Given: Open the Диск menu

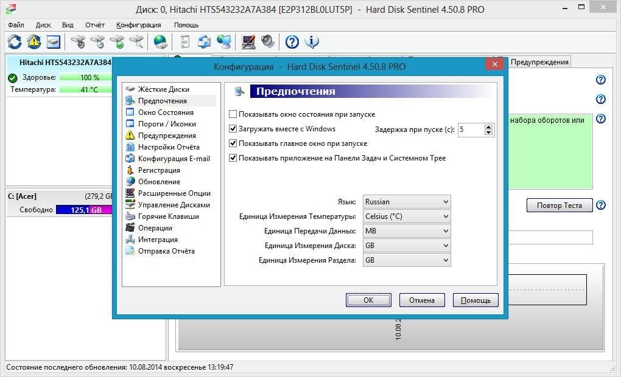Looking at the screenshot, I should click(x=43, y=25).
